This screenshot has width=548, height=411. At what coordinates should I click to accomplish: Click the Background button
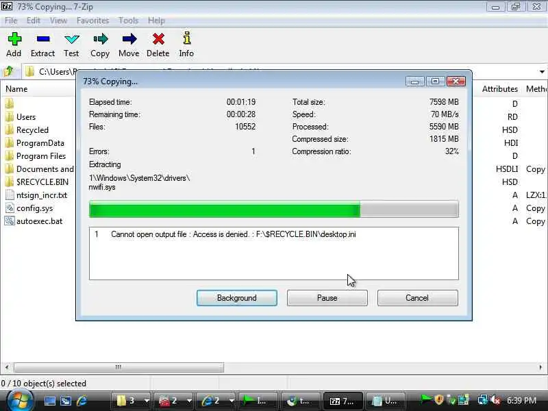[x=237, y=298]
